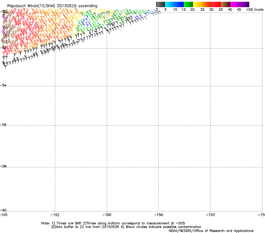The image size is (265, 233).
Task: Click the brown 35-40 knots color segment
Action: pos(226,4)
